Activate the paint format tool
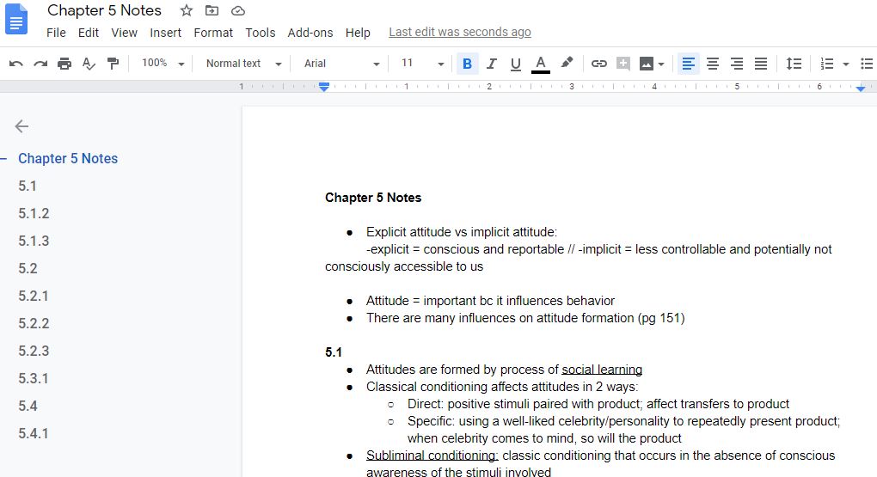Viewport: 877px width, 477px height. pyautogui.click(x=113, y=64)
